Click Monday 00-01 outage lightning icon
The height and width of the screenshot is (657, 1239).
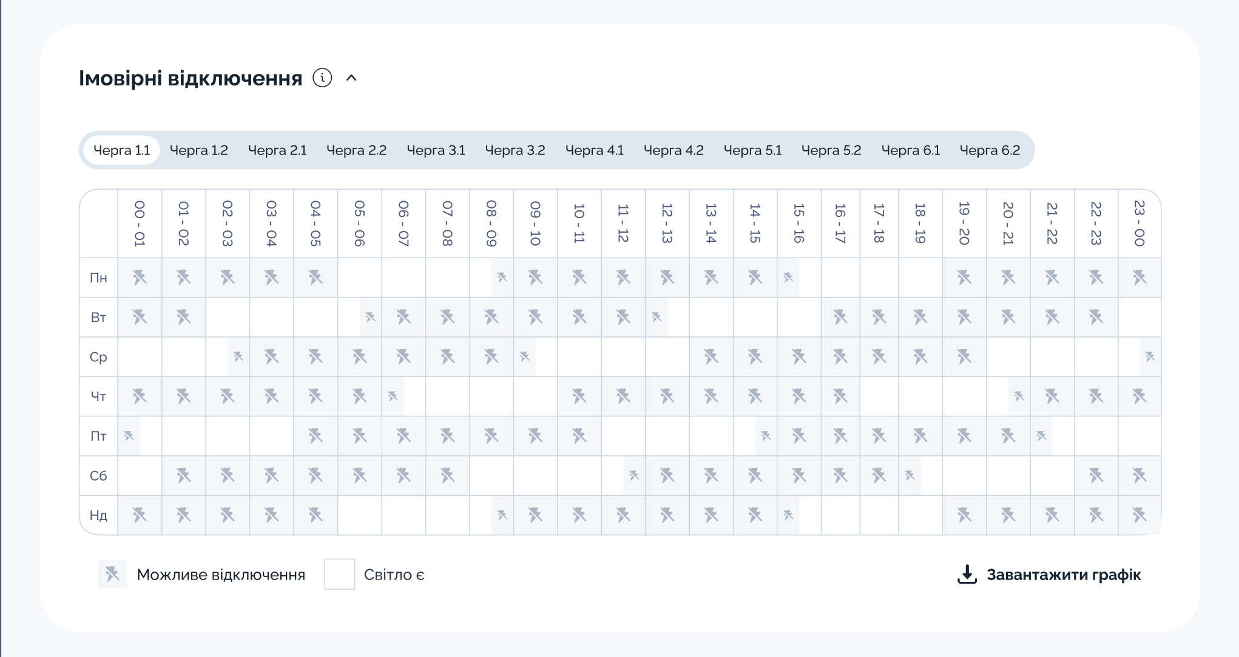pos(140,278)
